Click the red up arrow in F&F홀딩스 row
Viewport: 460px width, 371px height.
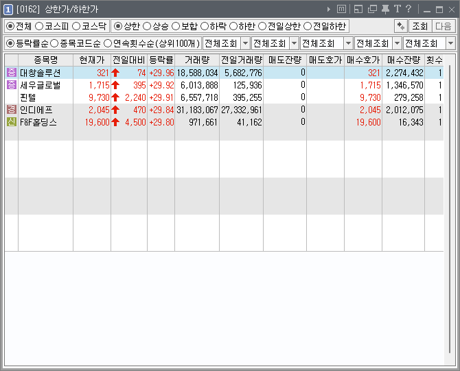[115, 121]
